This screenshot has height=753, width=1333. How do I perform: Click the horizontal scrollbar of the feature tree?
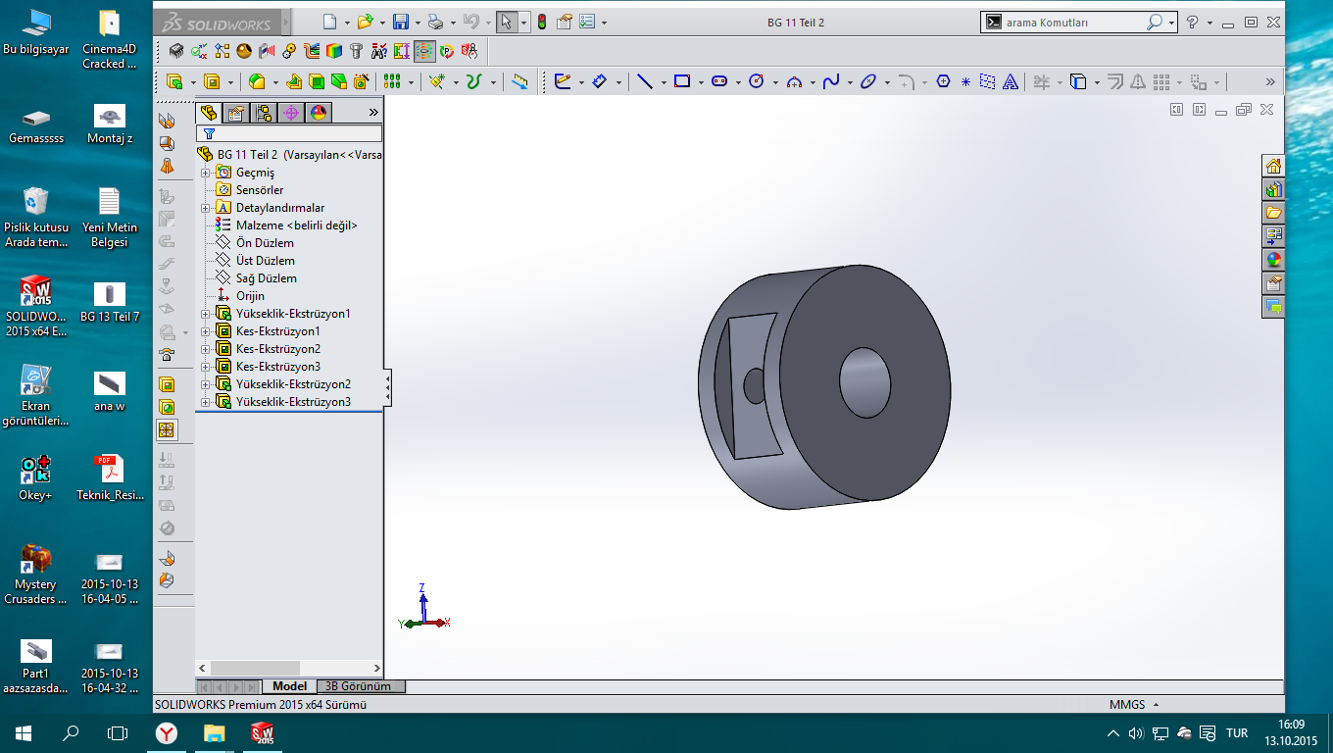(289, 668)
